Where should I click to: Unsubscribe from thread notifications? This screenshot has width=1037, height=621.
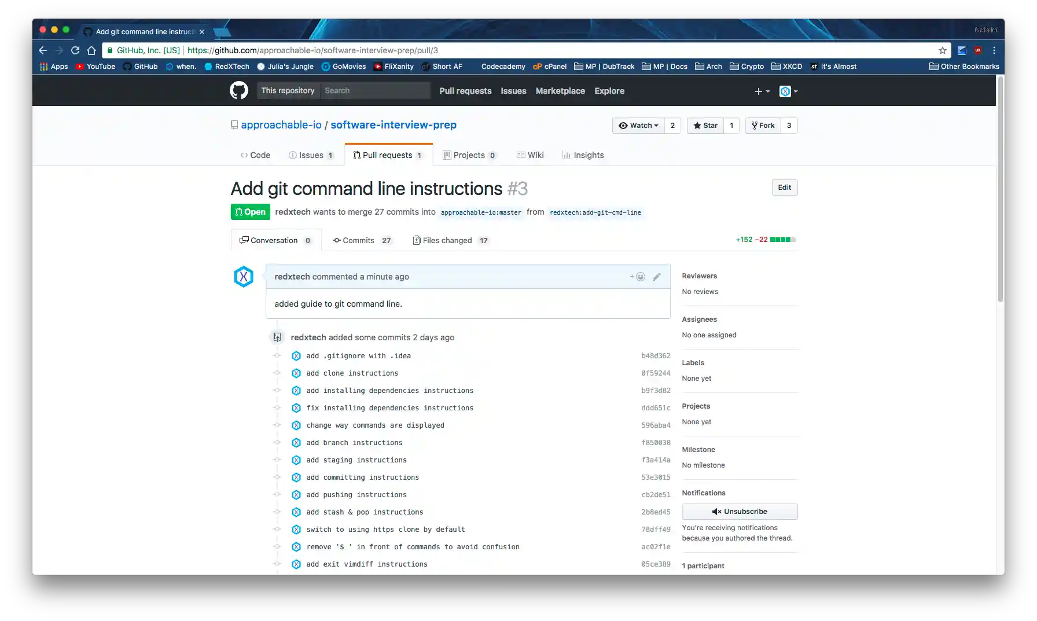740,512
